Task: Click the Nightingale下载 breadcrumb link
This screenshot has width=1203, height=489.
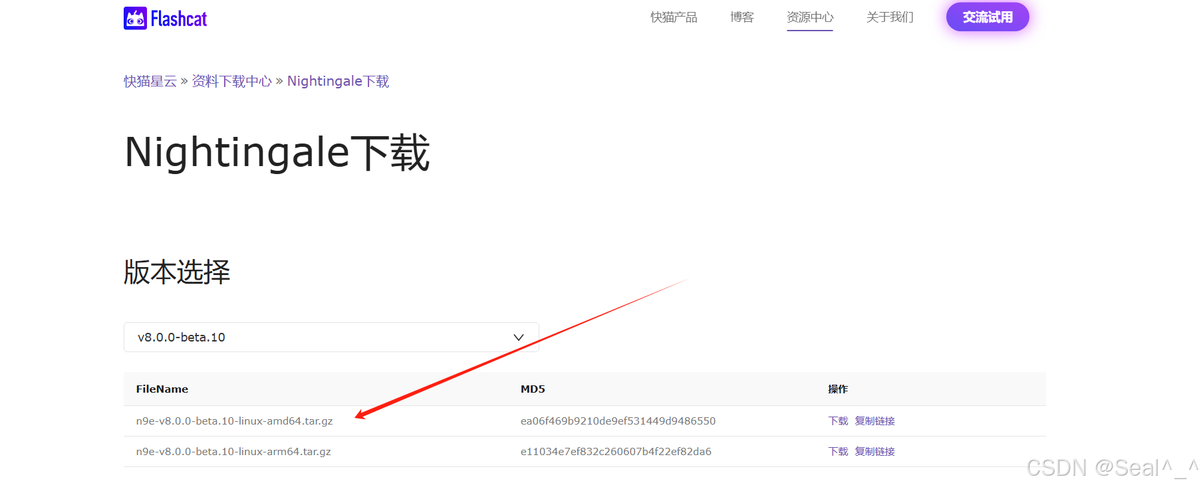Action: 338,81
